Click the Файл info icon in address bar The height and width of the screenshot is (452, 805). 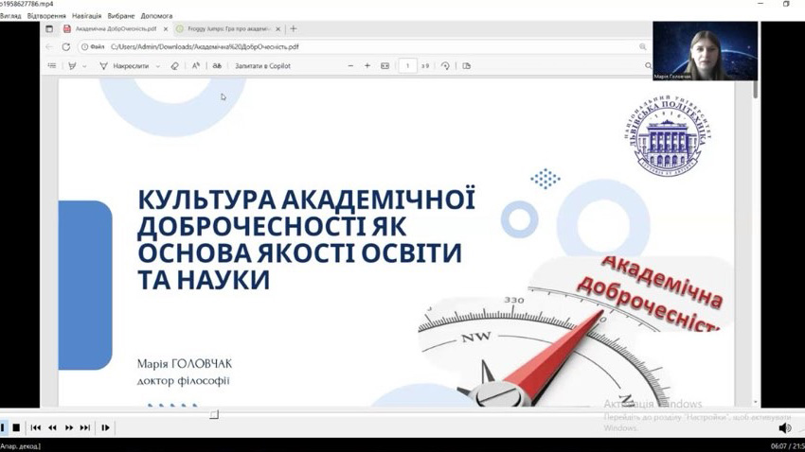click(93, 46)
